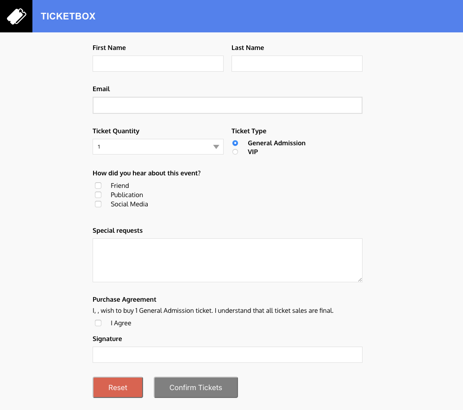The width and height of the screenshot is (463, 410).
Task: Click the General Admission label text
Action: (276, 143)
